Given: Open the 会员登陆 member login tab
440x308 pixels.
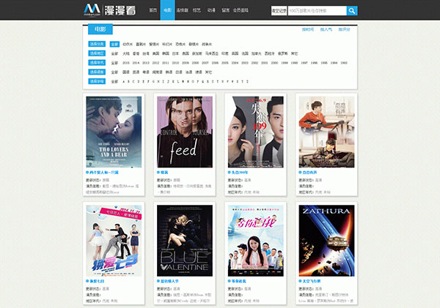Looking at the screenshot, I should 241,11.
